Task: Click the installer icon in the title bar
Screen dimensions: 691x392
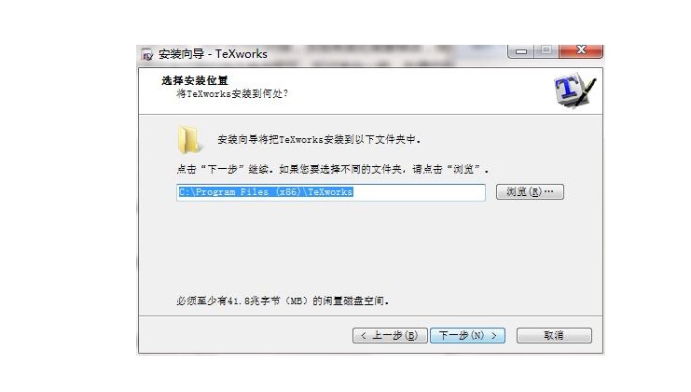Action: pyautogui.click(x=147, y=55)
